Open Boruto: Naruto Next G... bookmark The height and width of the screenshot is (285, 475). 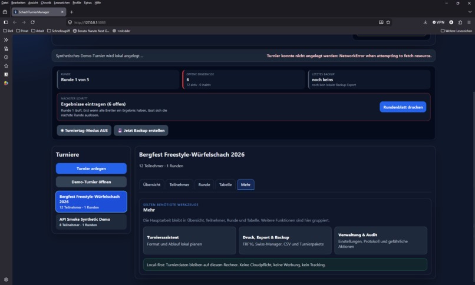(91, 31)
